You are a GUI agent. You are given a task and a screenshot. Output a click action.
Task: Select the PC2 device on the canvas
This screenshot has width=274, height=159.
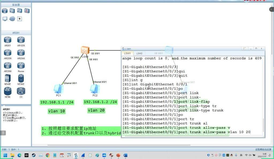coord(95,89)
